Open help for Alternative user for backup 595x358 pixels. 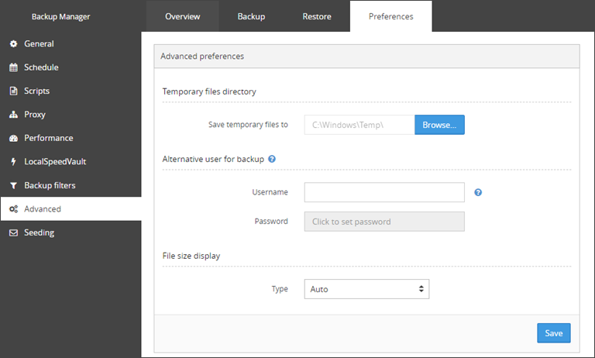point(272,159)
